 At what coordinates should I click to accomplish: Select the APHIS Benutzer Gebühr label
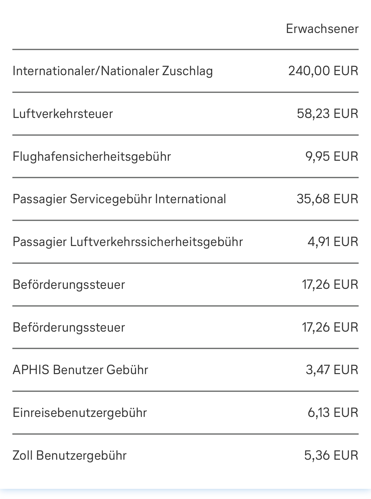[80, 370]
